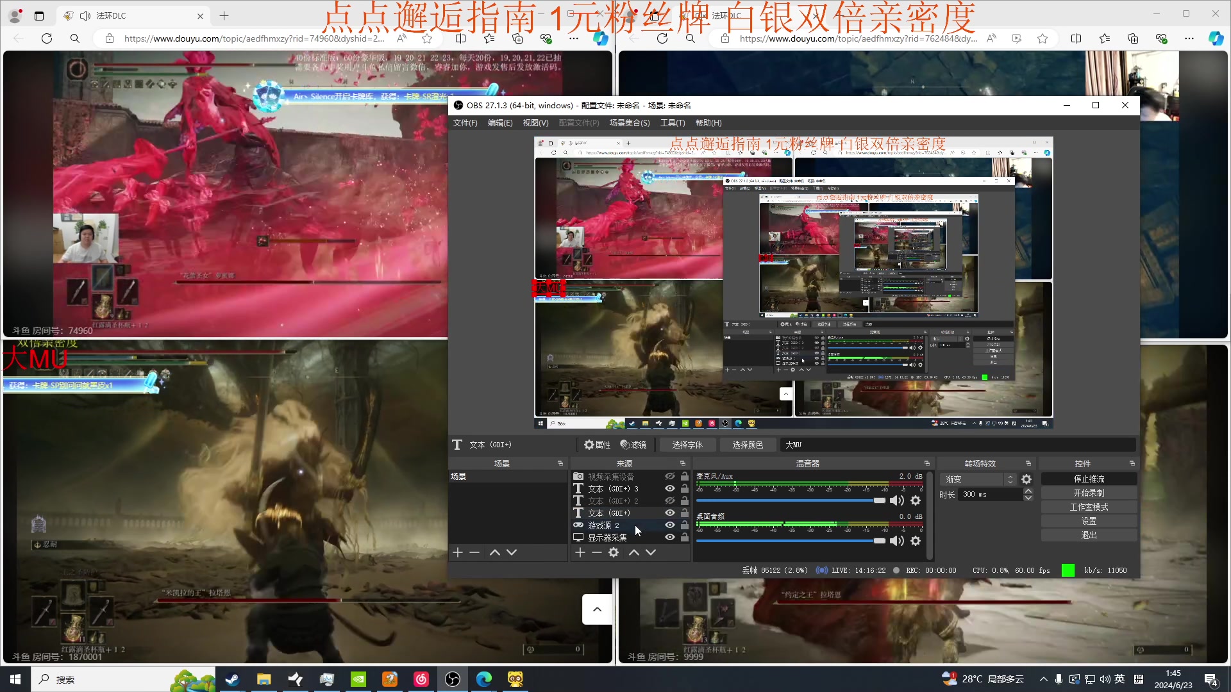The image size is (1231, 692).
Task: Open the source filters (滤镜) button
Action: coord(633,445)
